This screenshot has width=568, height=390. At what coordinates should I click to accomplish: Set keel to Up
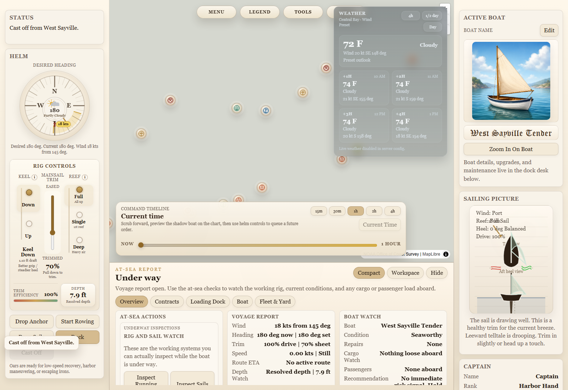pyautogui.click(x=29, y=229)
